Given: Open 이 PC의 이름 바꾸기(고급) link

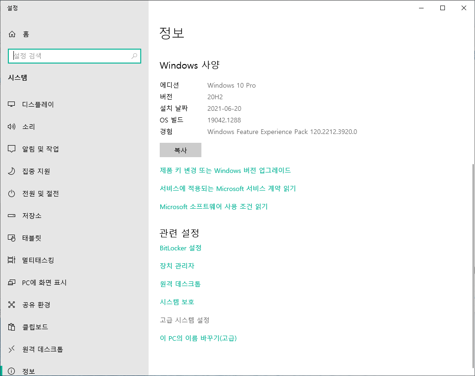Looking at the screenshot, I should [198, 338].
